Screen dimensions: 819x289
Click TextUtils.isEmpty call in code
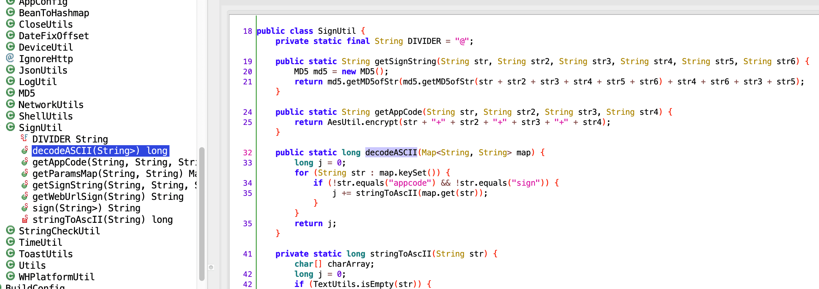click(x=353, y=284)
